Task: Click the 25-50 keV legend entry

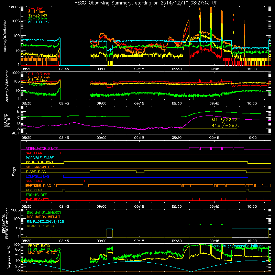Action: click(37, 19)
